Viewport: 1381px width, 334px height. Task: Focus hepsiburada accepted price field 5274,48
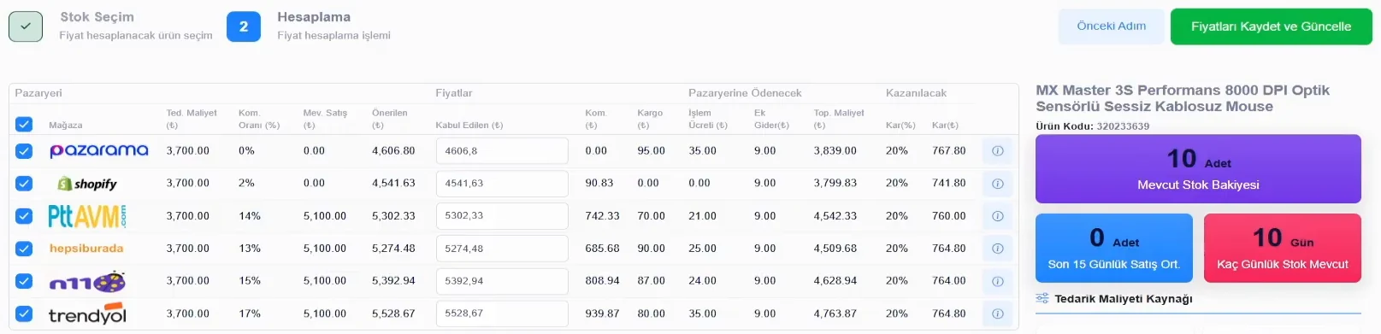[x=502, y=249]
